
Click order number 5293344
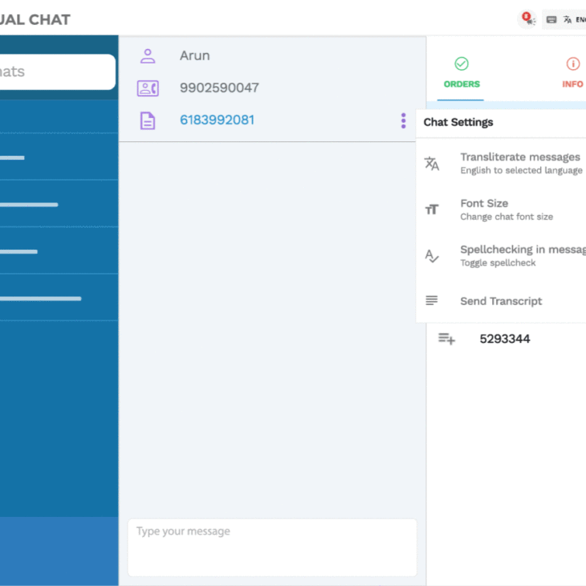[505, 339]
